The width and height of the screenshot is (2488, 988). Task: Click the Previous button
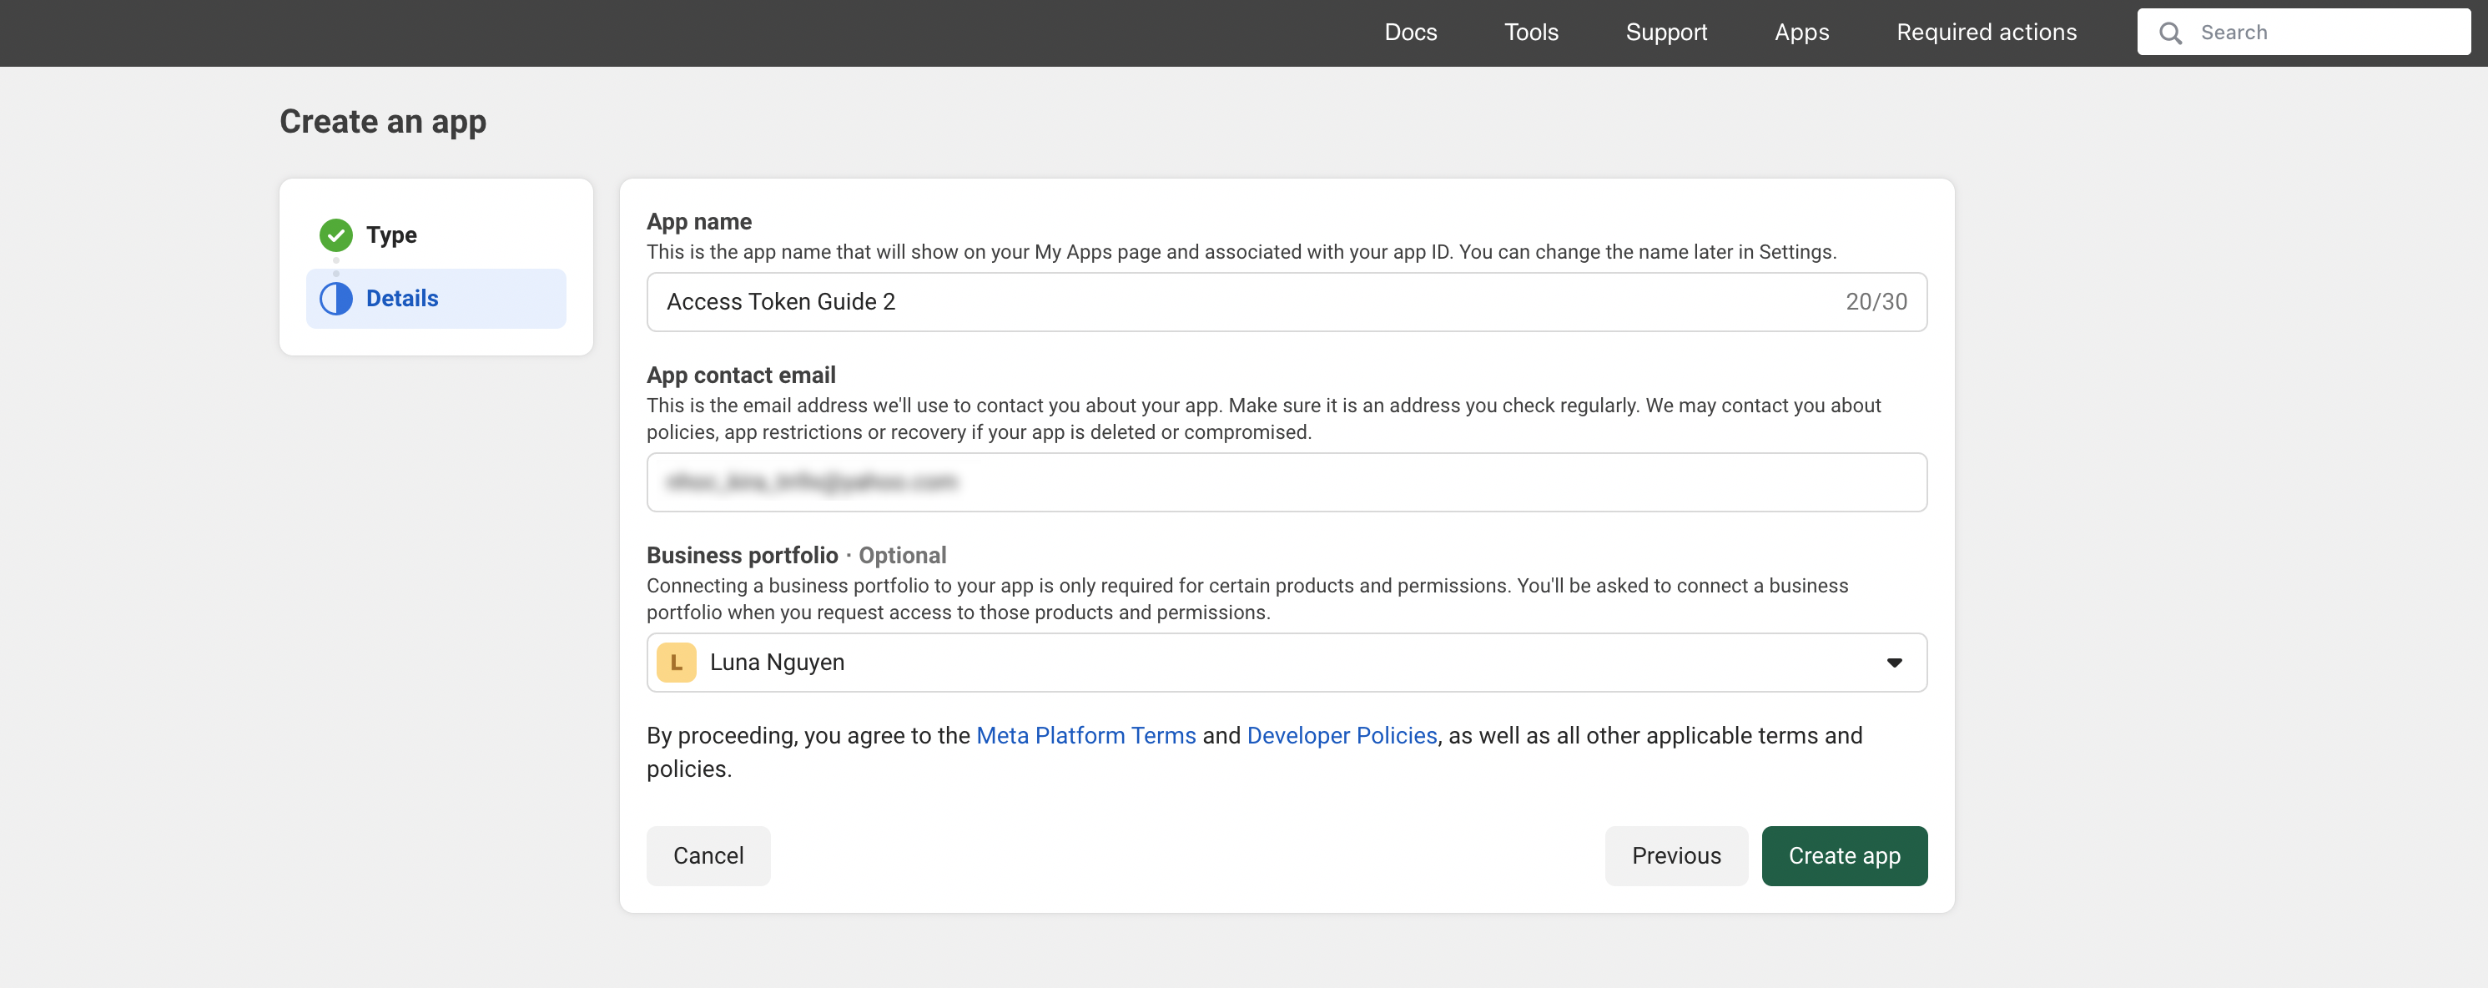point(1675,855)
